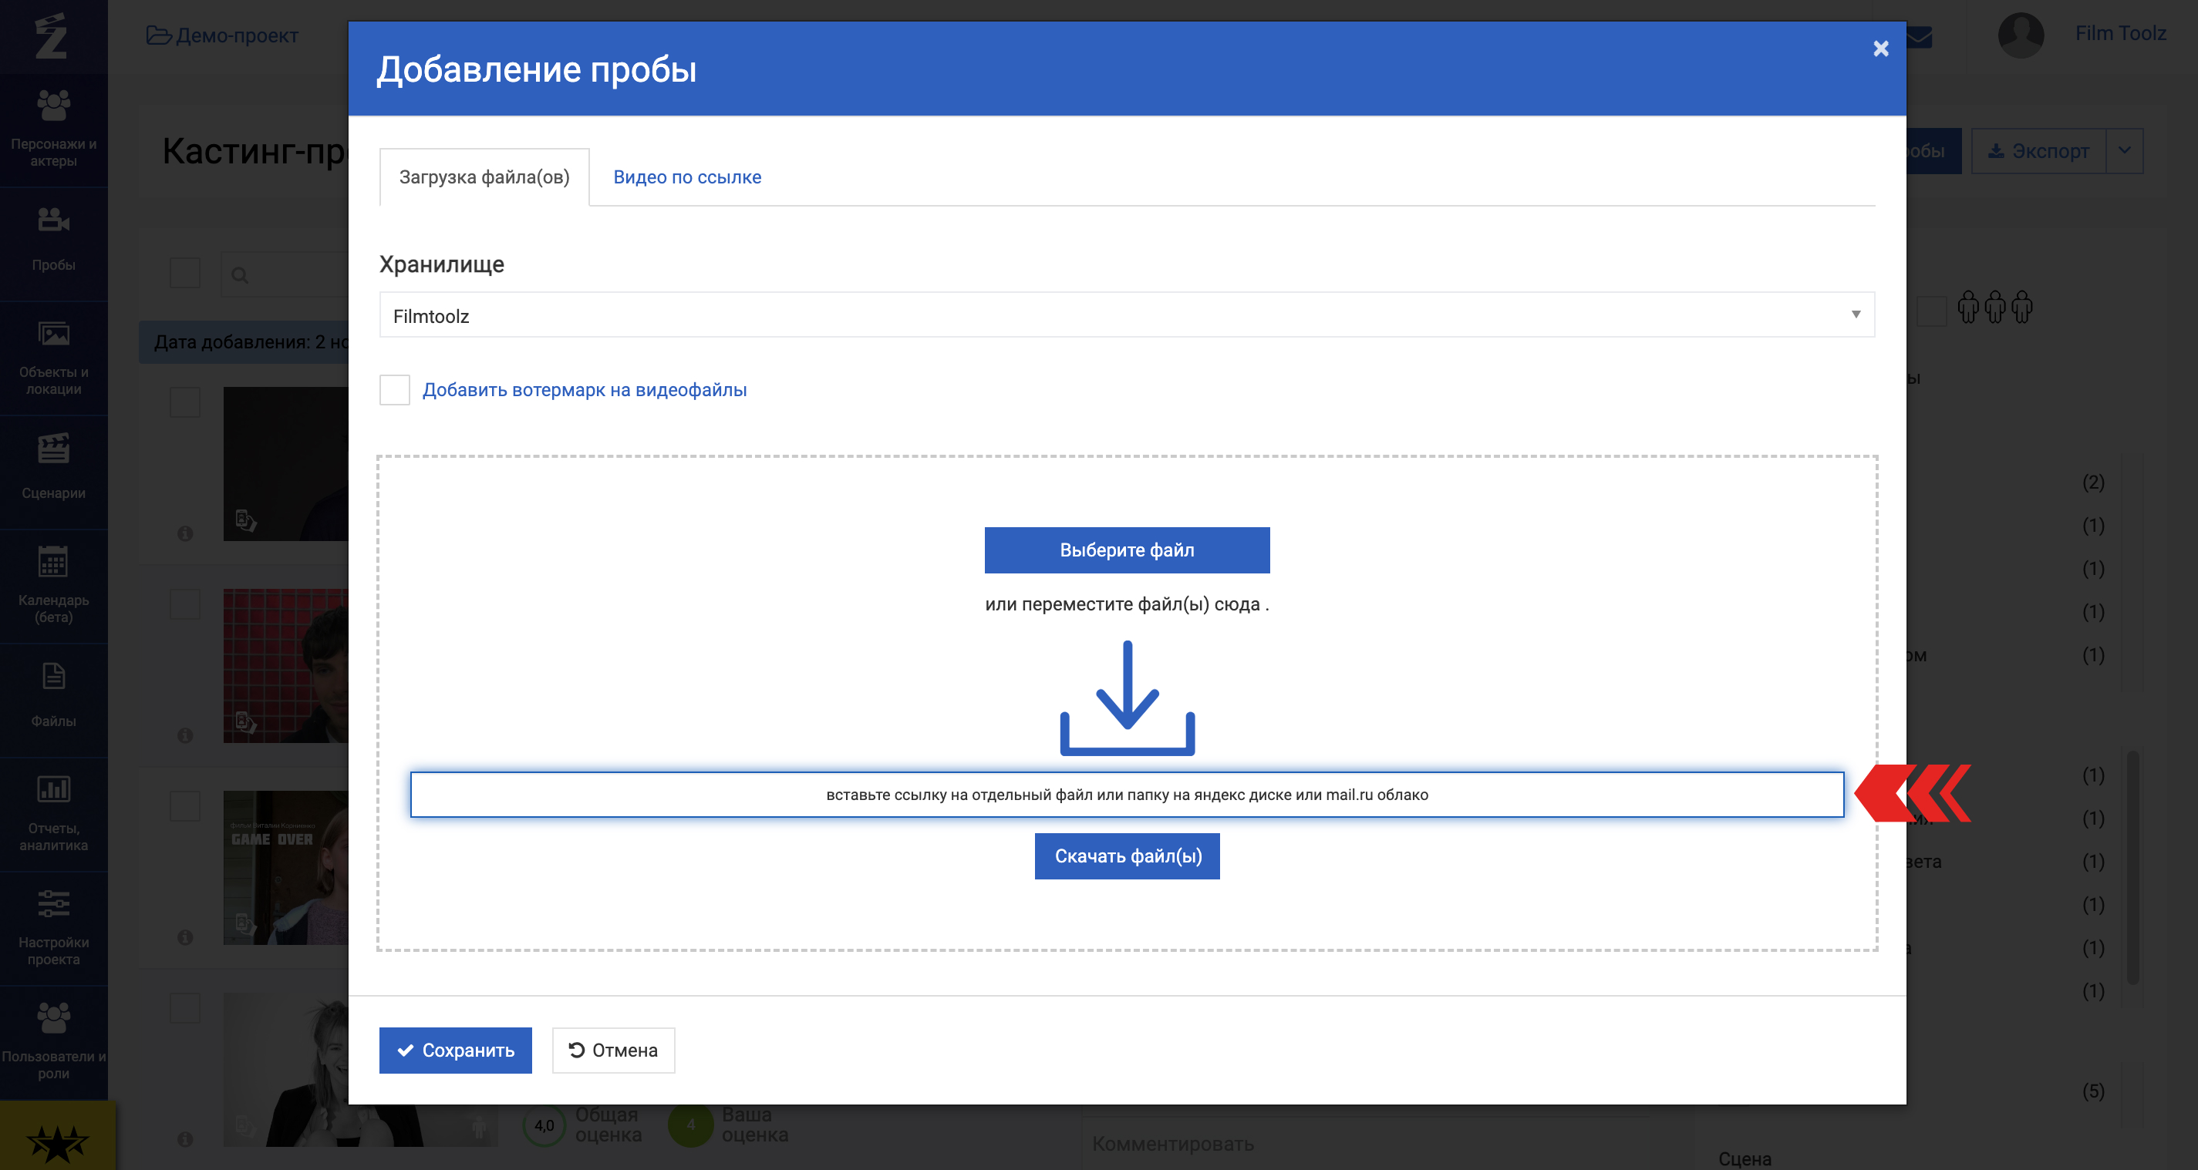This screenshot has width=2198, height=1170.
Task: Enable Добавить вотермарк на видеофайлы checkbox
Action: [394, 390]
